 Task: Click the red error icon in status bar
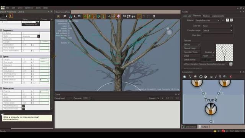[x=223, y=131]
